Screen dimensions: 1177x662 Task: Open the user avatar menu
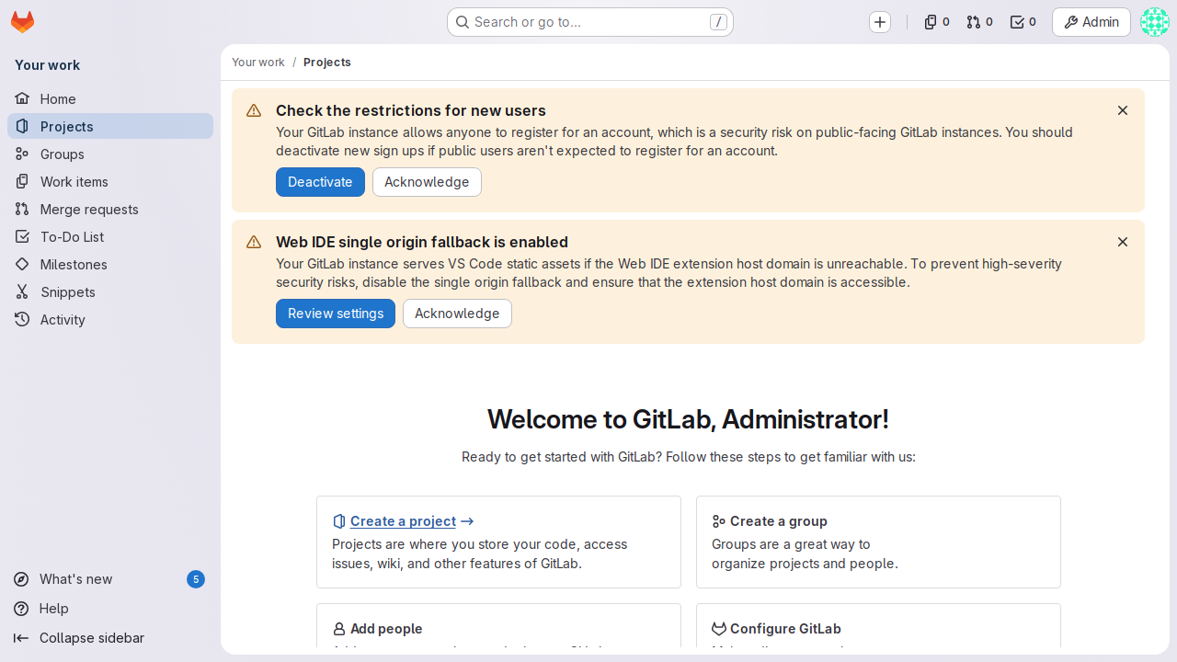pyautogui.click(x=1155, y=22)
